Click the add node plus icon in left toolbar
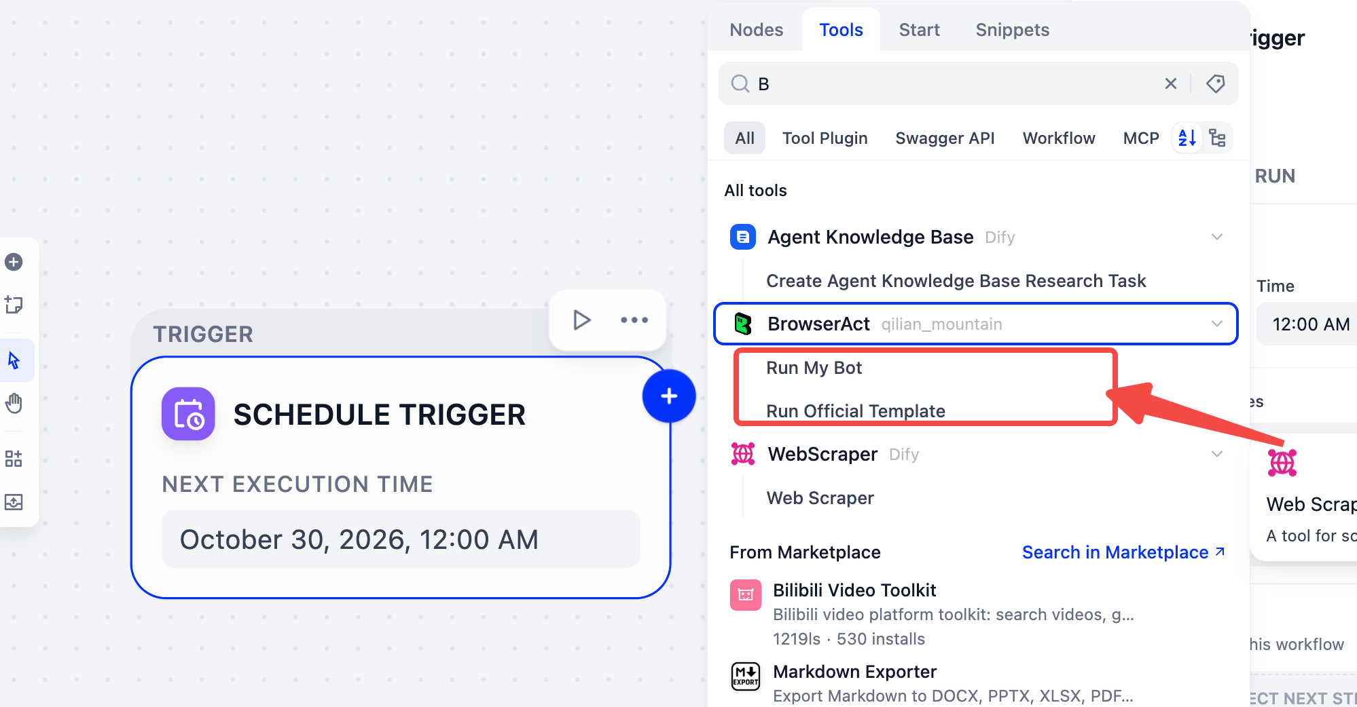Image resolution: width=1357 pixels, height=707 pixels. click(14, 262)
